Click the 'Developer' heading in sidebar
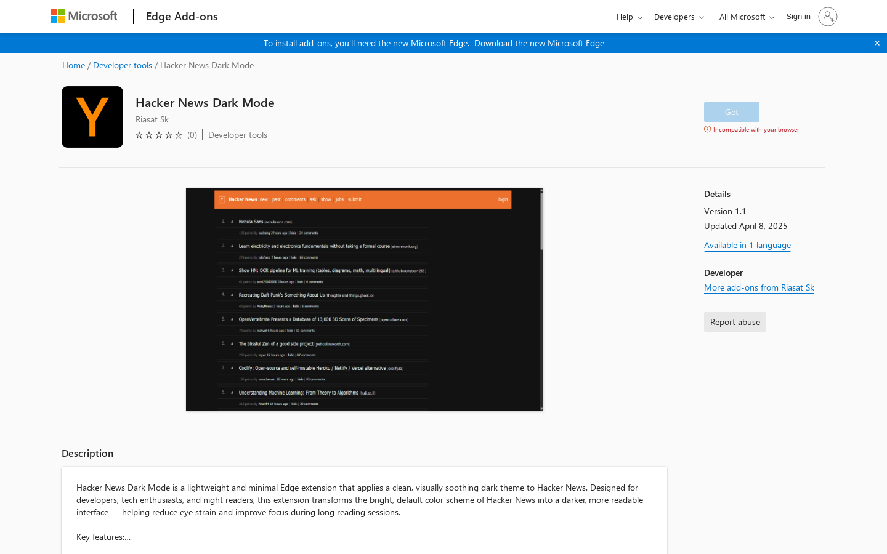The height and width of the screenshot is (554, 887). (724, 273)
